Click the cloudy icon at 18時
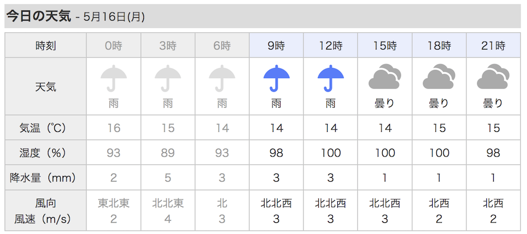The width and height of the screenshot is (527, 234). pos(439,76)
